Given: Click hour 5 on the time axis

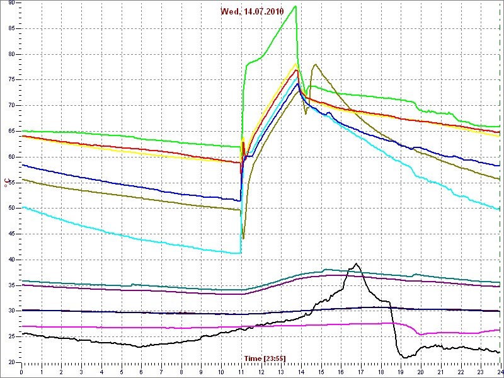Looking at the screenshot, I should tap(121, 372).
